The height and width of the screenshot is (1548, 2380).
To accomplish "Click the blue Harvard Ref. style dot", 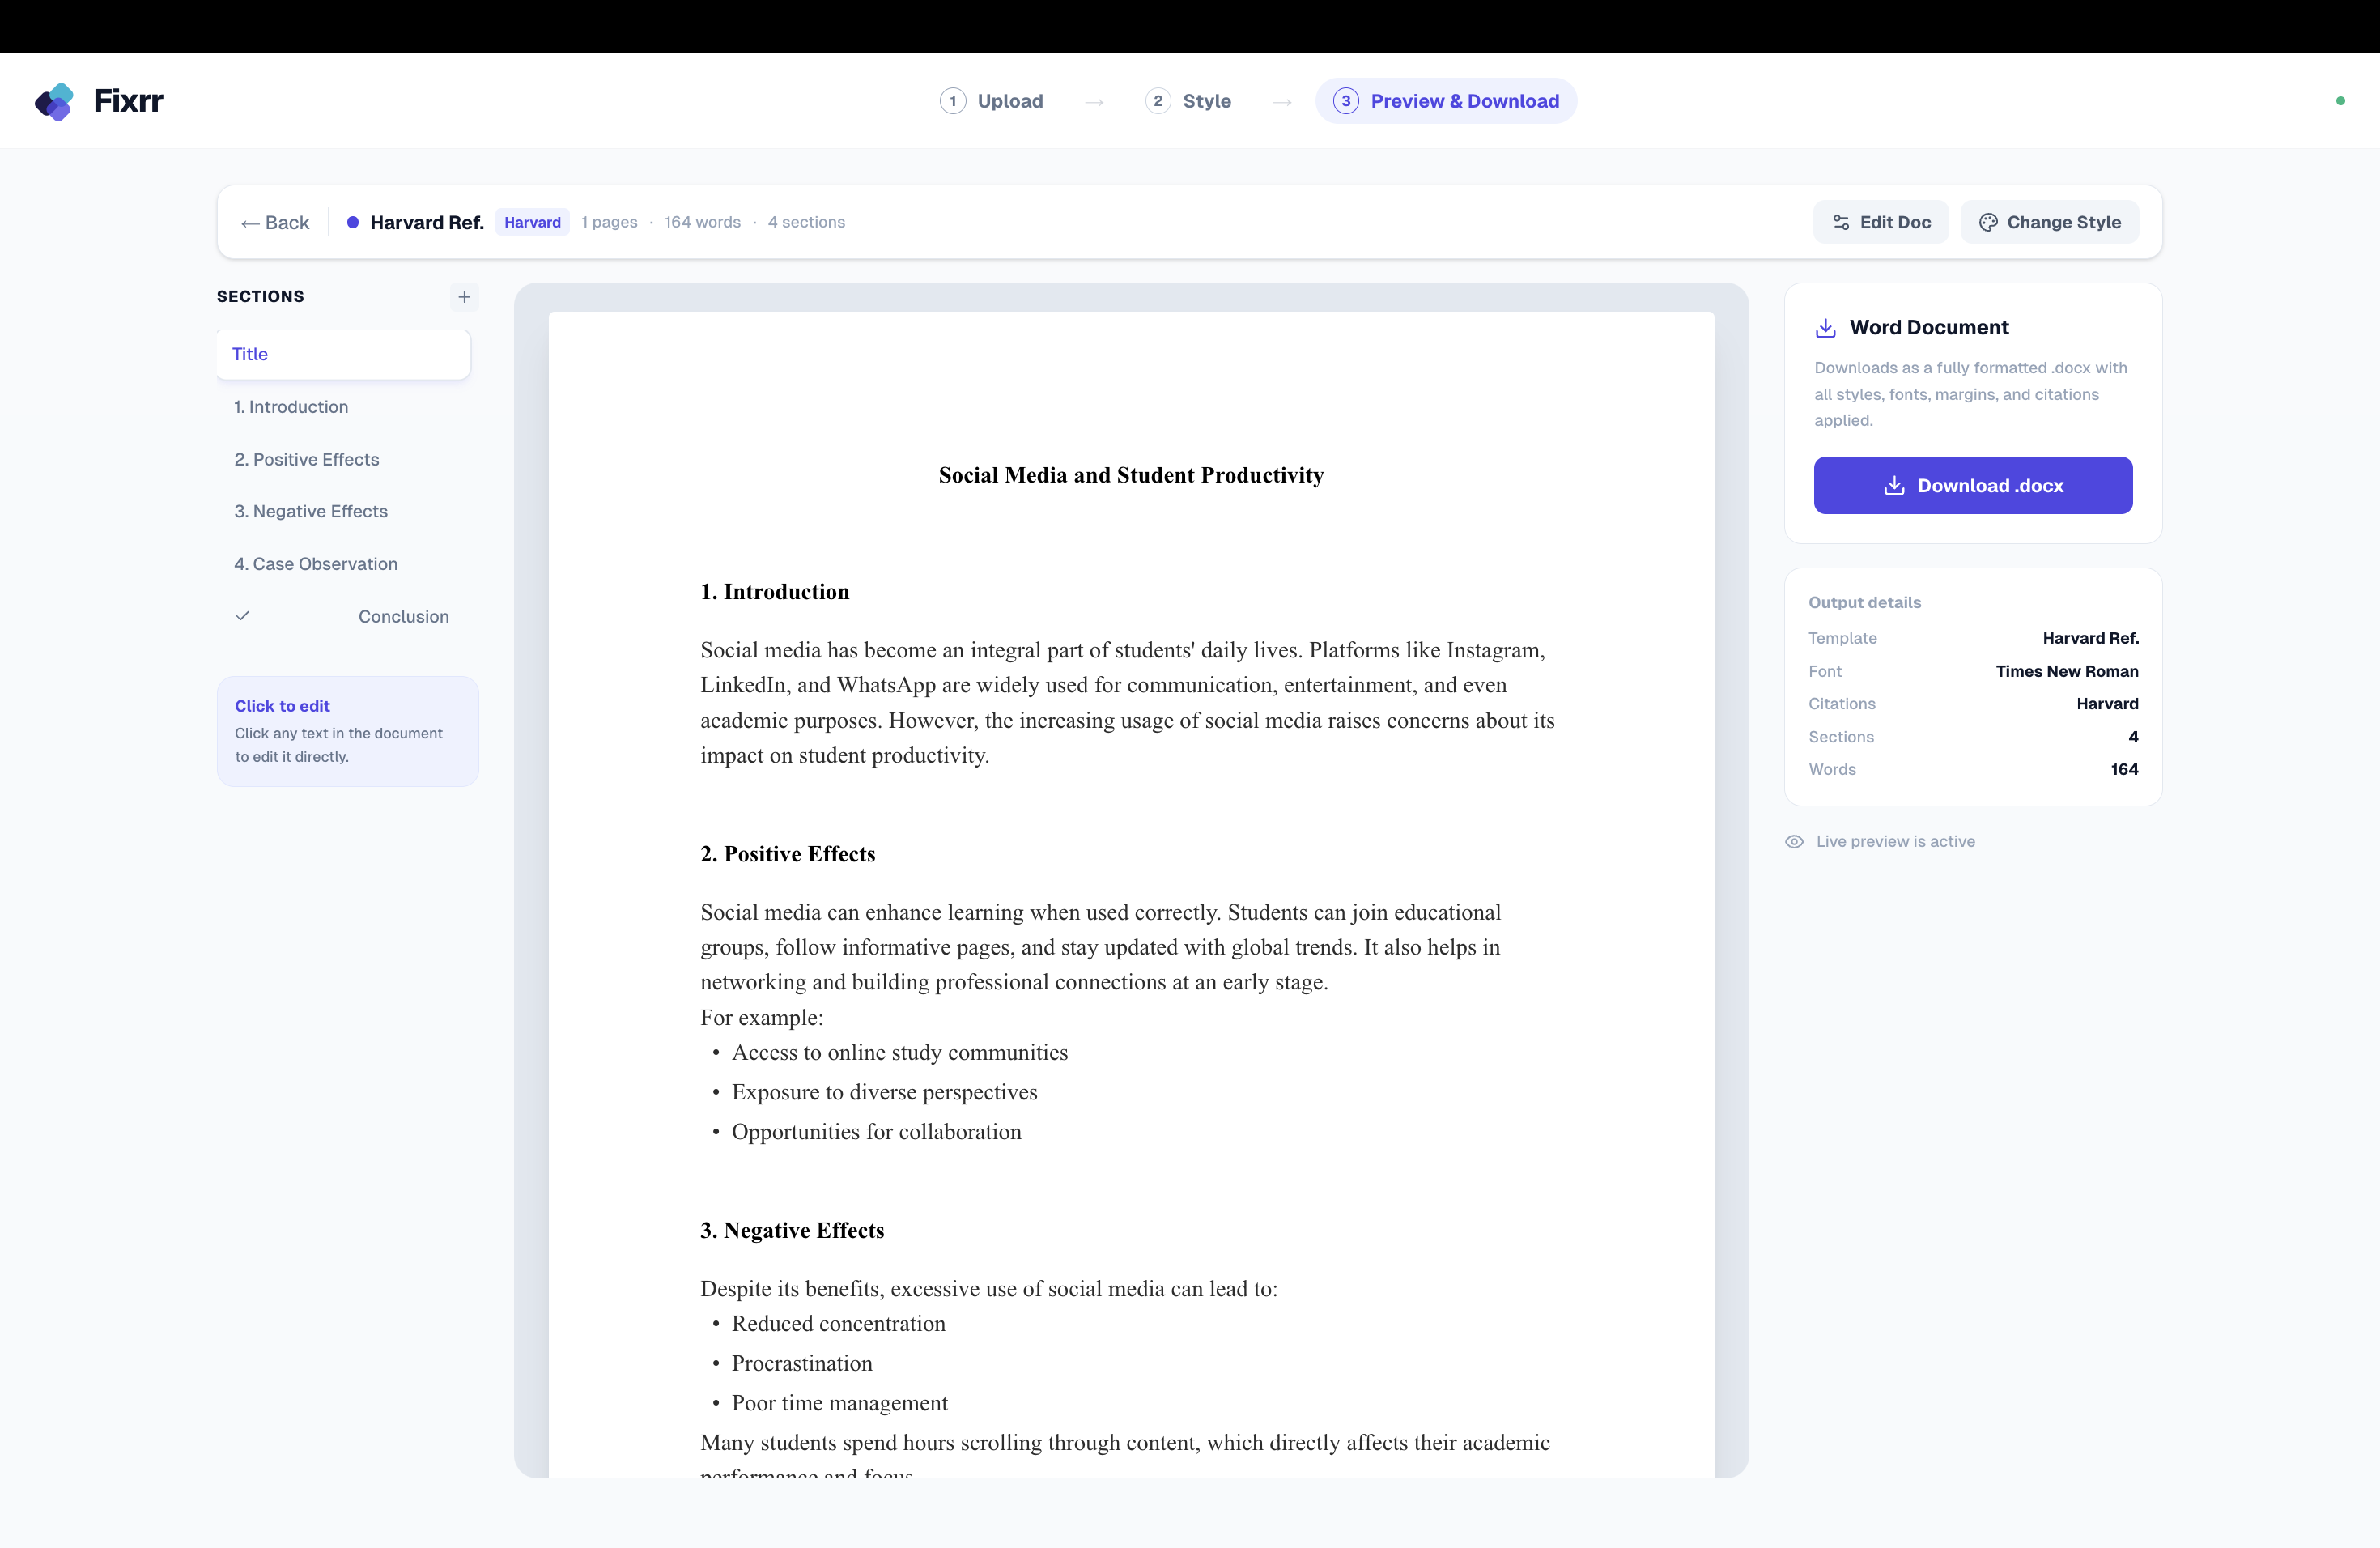I will coord(353,222).
